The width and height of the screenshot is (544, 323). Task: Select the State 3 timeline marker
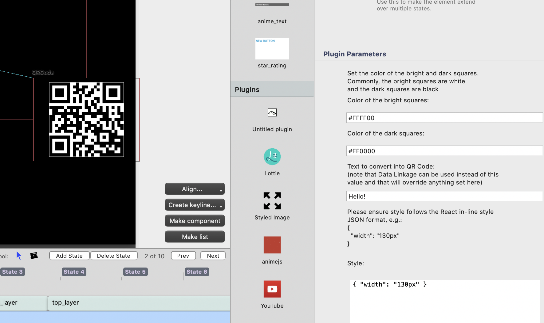(x=12, y=272)
